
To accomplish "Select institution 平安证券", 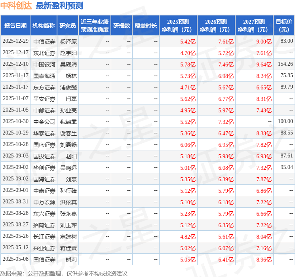I will (x=44, y=99).
